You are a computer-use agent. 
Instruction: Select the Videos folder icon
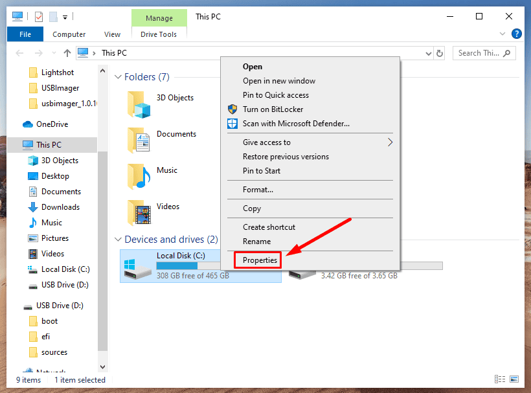[139, 212]
